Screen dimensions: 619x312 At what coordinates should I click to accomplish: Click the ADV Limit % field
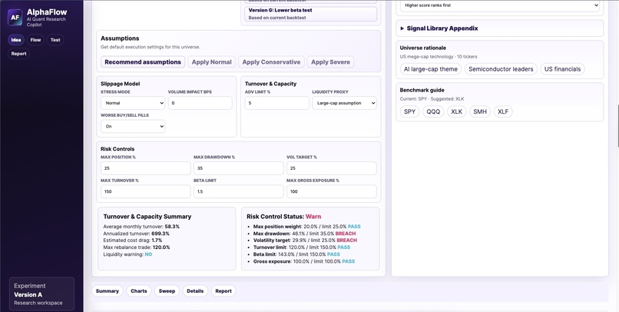coord(276,103)
